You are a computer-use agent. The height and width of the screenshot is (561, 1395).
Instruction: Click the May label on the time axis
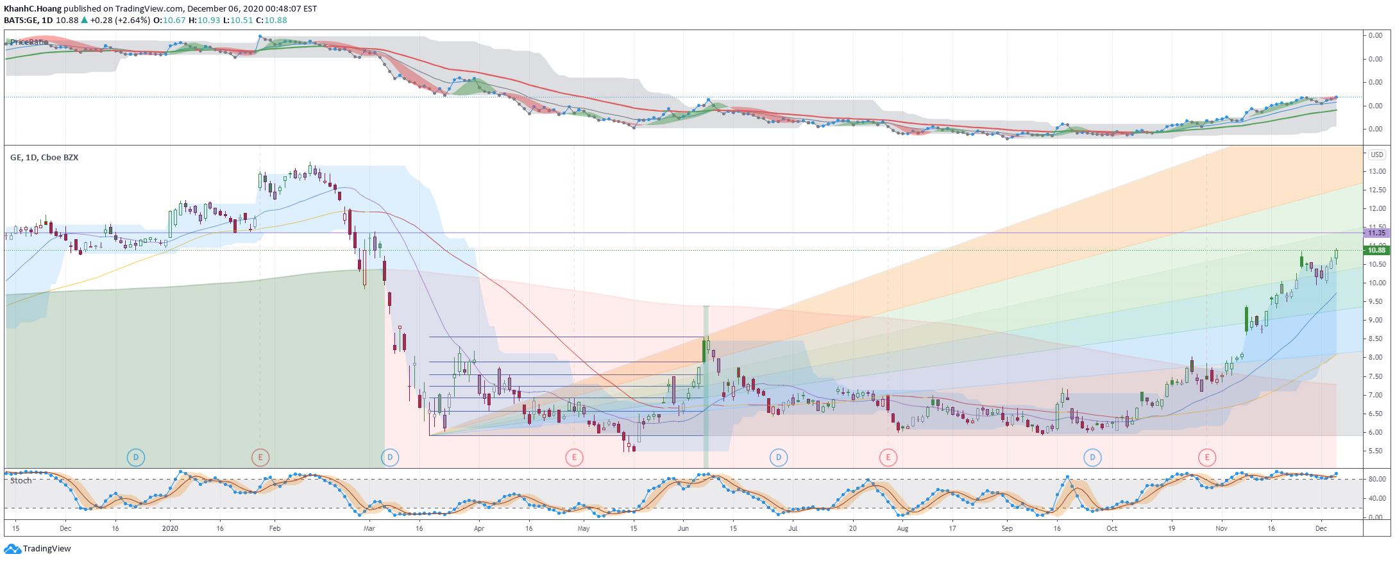[584, 529]
